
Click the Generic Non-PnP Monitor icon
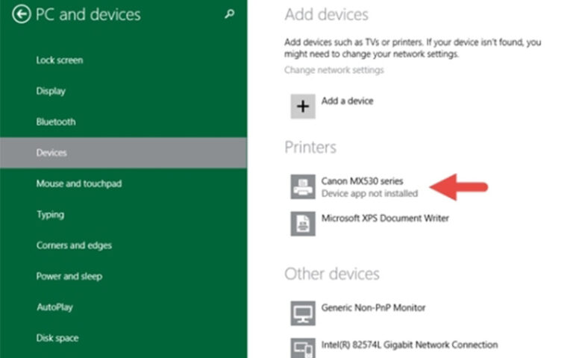(x=303, y=313)
